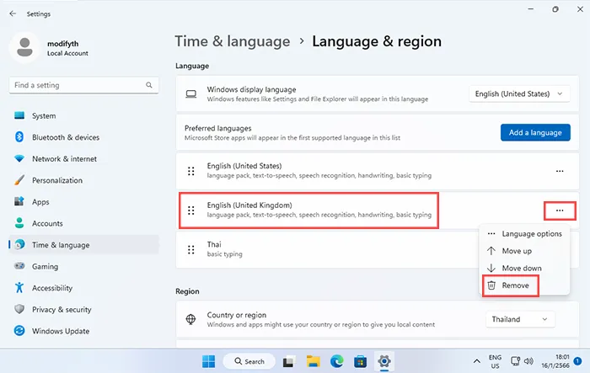Open File Explorer from taskbar
Image resolution: width=590 pixels, height=373 pixels.
(313, 361)
